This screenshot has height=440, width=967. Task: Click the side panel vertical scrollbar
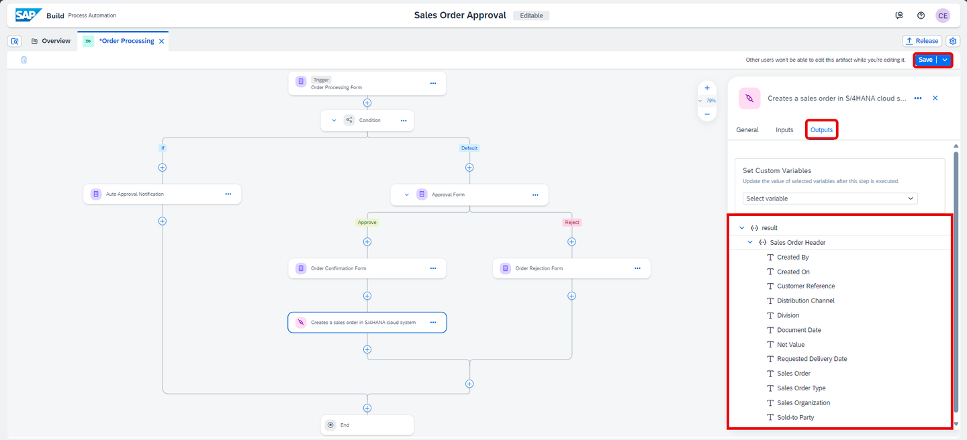click(x=956, y=282)
